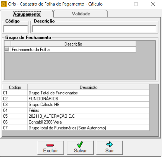Screen dimensions: 162x157
Task: Click Descrição header in Grupo de Fechamento grid
Action: point(73,44)
